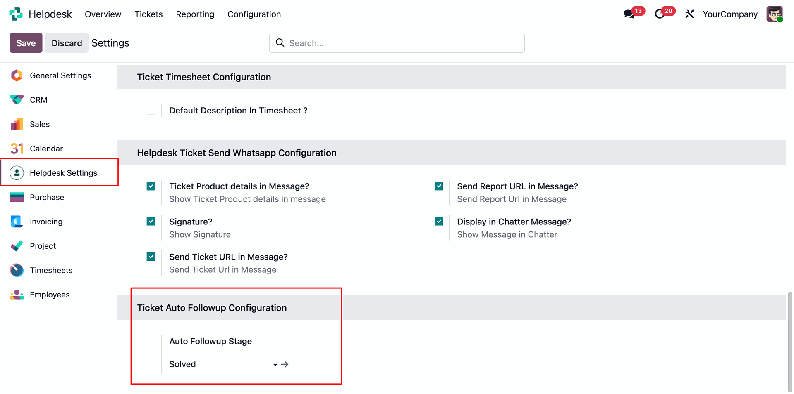
Task: Select CRM settings in sidebar
Action: pyautogui.click(x=38, y=100)
